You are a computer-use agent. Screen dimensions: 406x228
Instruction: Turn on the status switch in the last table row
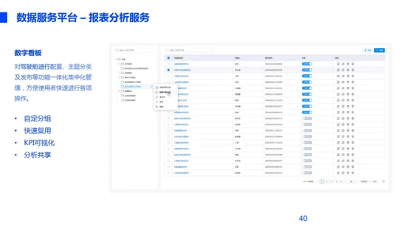[x=307, y=173]
